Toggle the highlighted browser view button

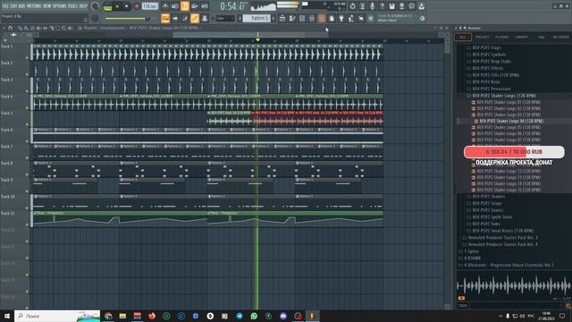point(322,18)
